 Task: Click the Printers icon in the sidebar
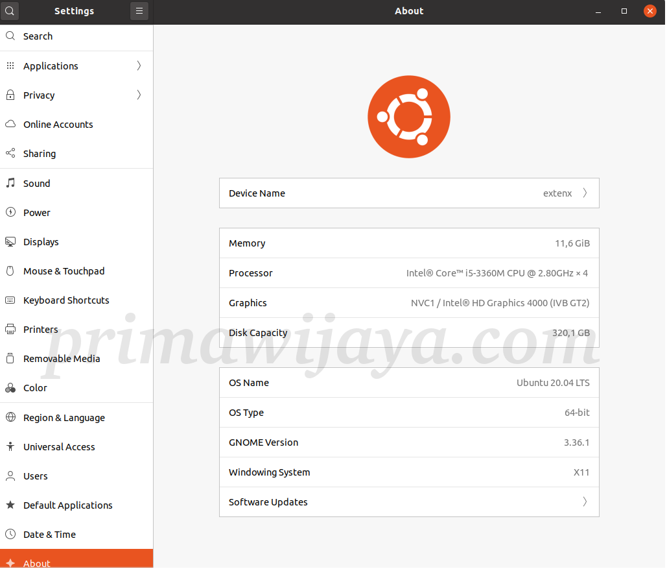[x=10, y=329]
